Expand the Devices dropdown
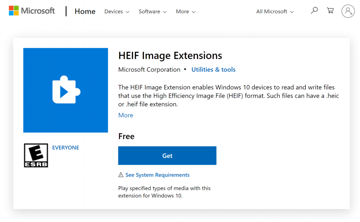The width and height of the screenshot is (360, 222). point(116,11)
